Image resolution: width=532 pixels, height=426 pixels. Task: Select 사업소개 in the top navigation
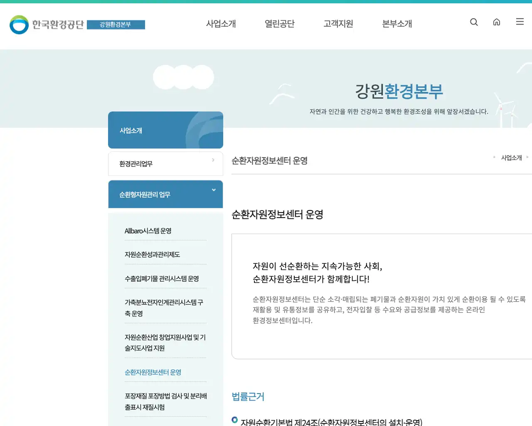point(221,24)
